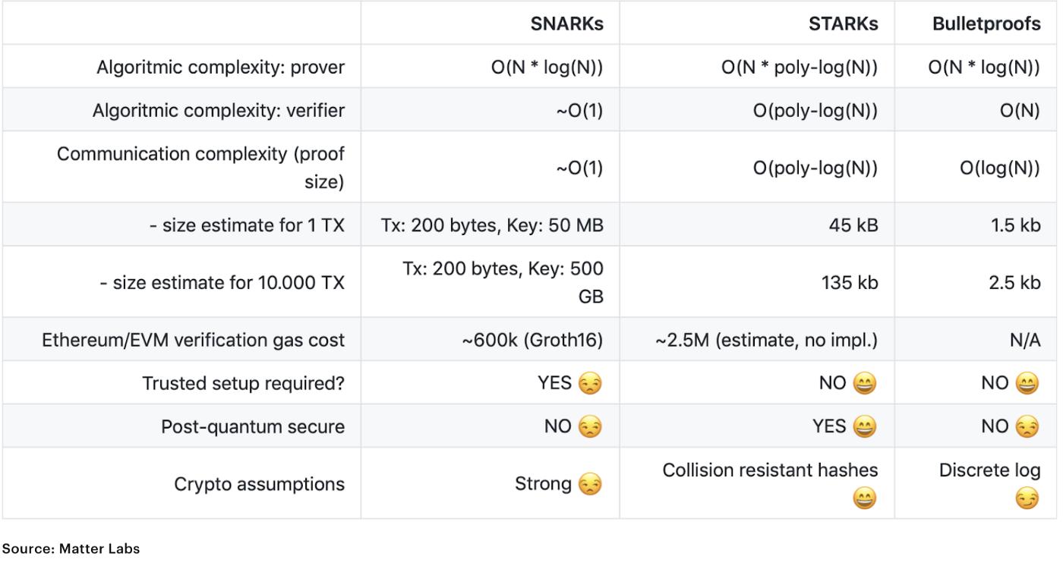Click the emoji next to Strong
This screenshot has height=572, width=1063.
[x=589, y=483]
